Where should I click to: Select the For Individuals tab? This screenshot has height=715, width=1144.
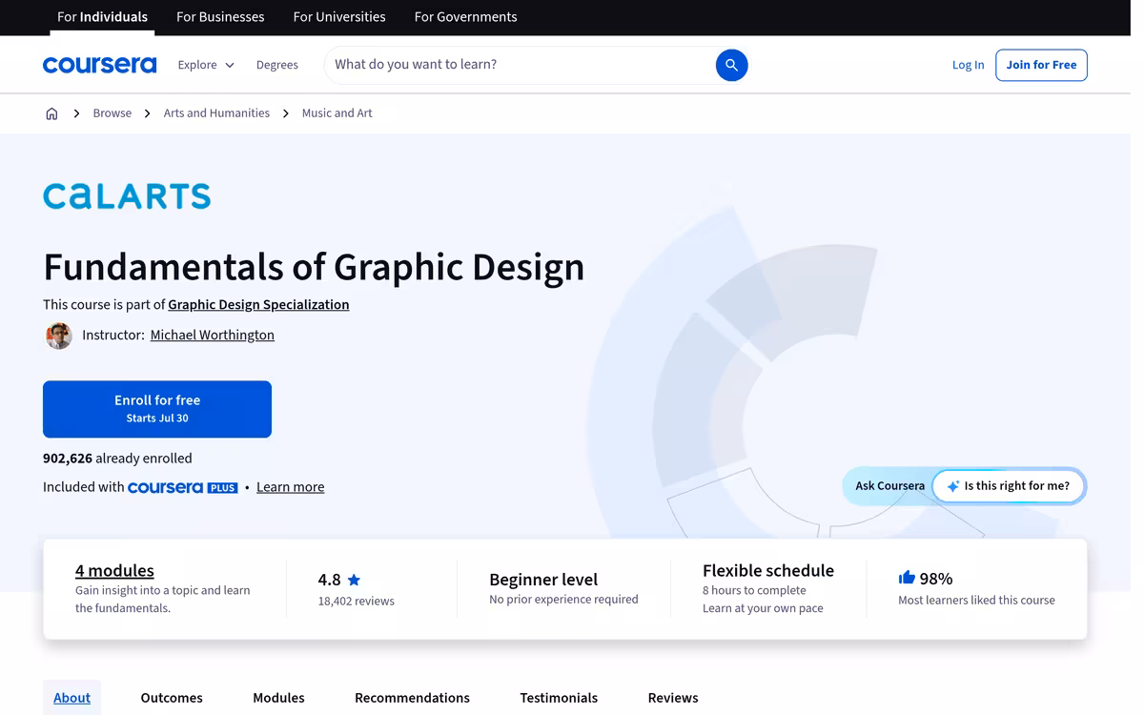pyautogui.click(x=102, y=17)
